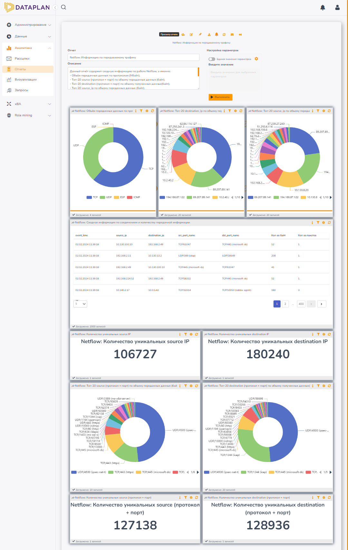Viewport: 348px width, 550px height.
Task: Show info for Top-20 source protocol+port widget
Action: pos(180,386)
